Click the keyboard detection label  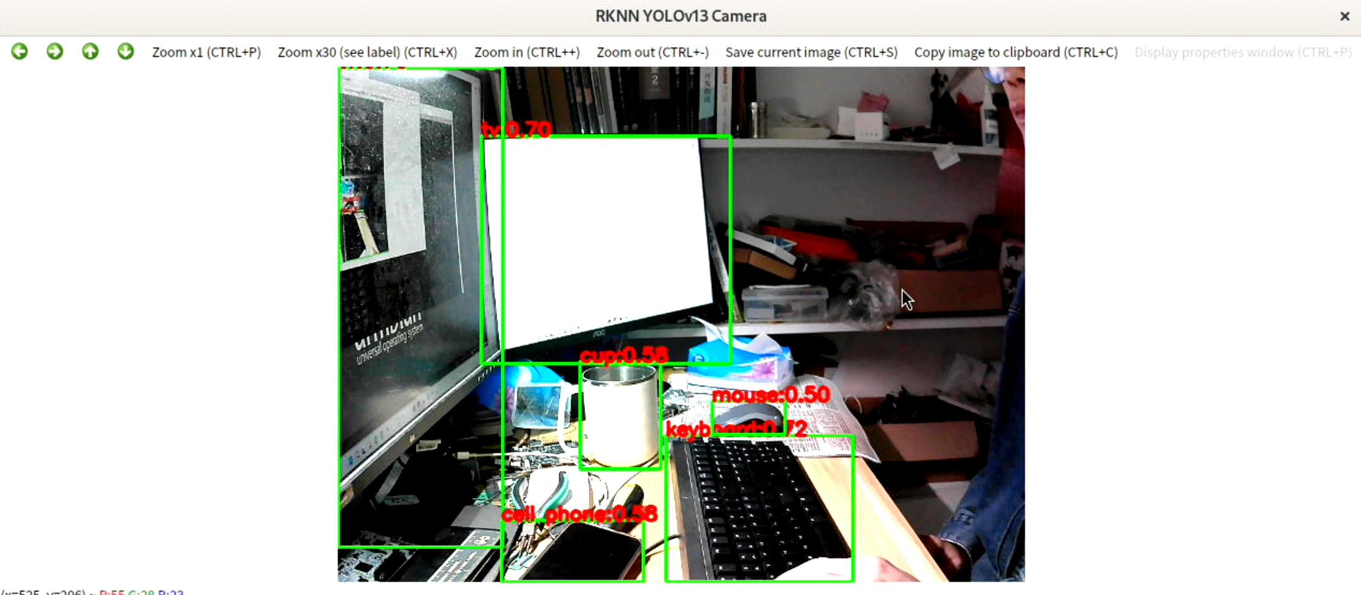(x=736, y=429)
